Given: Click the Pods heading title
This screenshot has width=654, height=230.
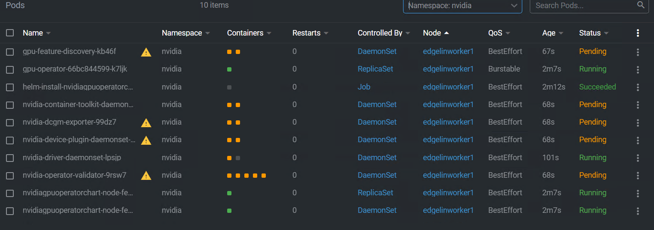Looking at the screenshot, I should 15,6.
